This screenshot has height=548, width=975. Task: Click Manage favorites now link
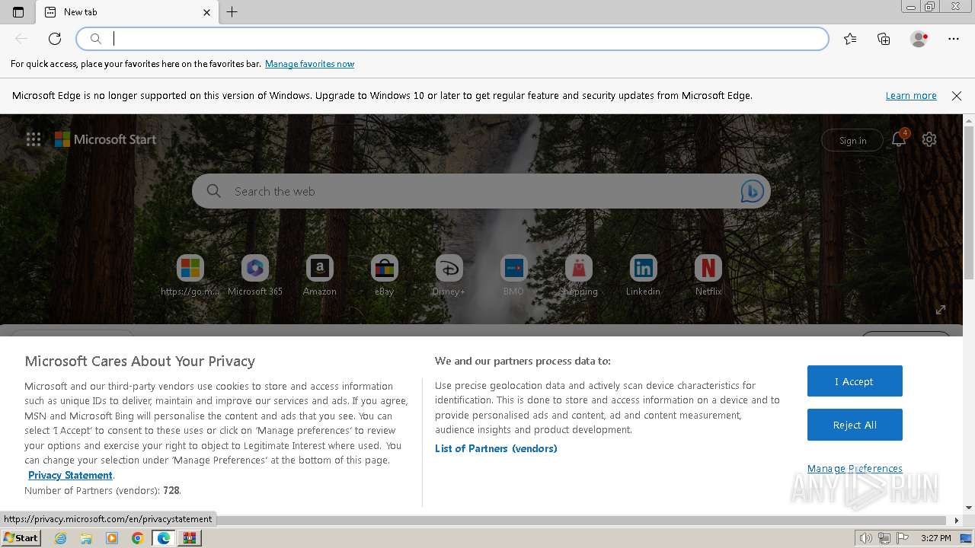(309, 64)
